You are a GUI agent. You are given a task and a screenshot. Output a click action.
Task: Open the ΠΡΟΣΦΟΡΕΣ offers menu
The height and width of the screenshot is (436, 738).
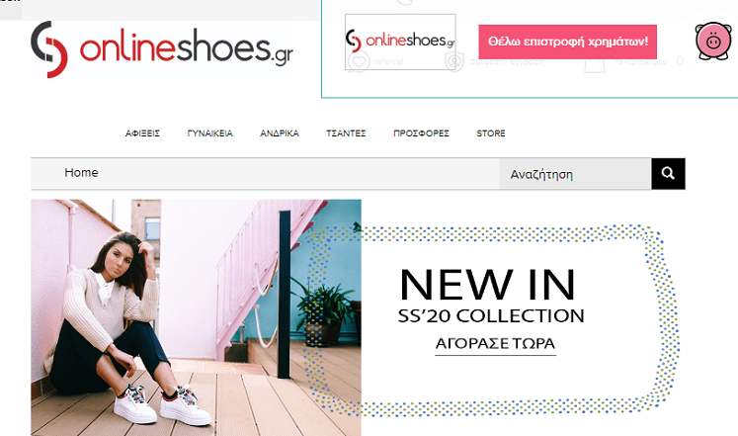421,133
